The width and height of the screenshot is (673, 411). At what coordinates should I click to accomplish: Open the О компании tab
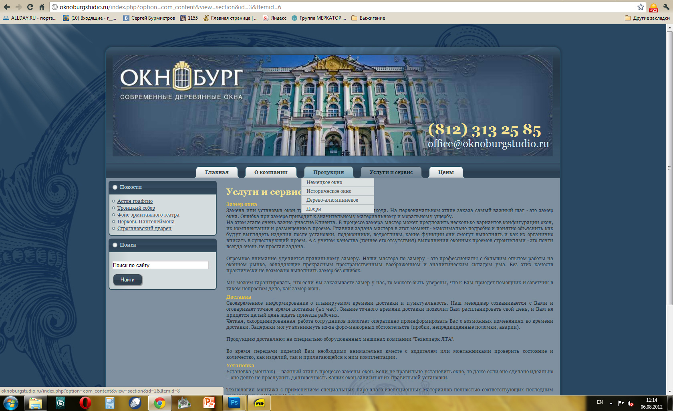point(271,172)
